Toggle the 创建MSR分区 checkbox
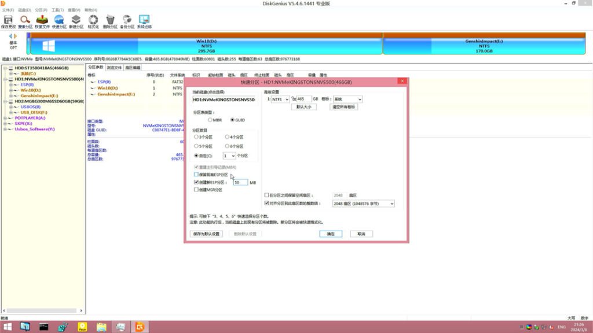593x333 pixels. pyautogui.click(x=196, y=190)
